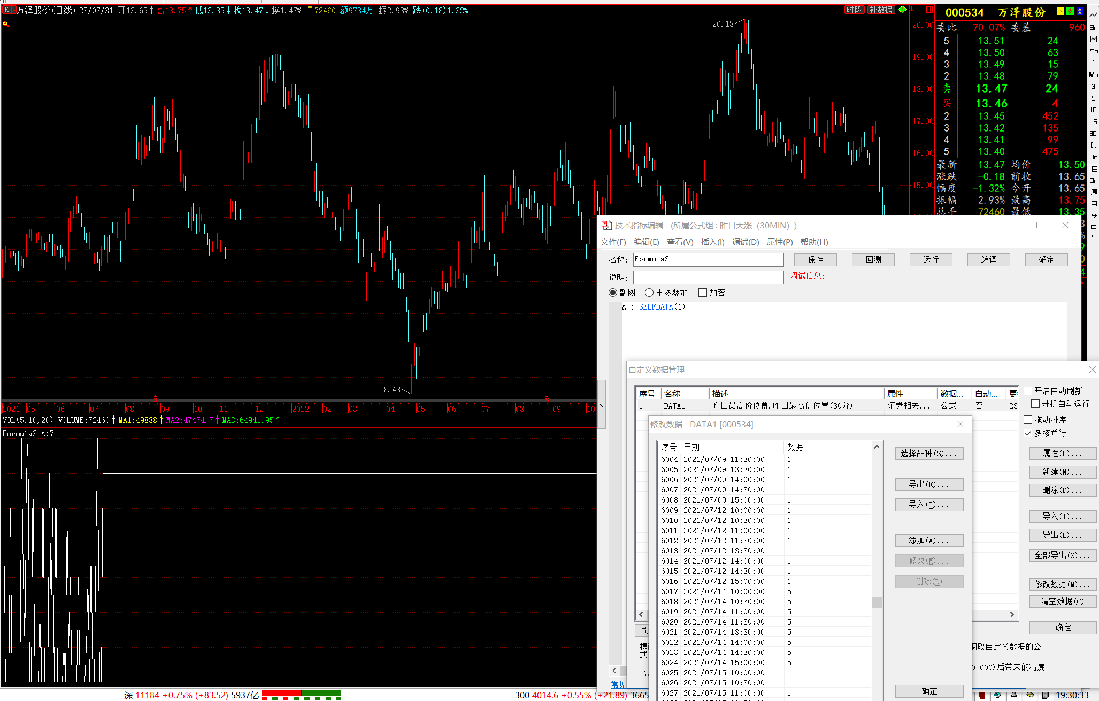Image resolution: width=1099 pixels, height=701 pixels.
Task: Enable the 开启自动刷新 checkbox
Action: [x=1028, y=391]
